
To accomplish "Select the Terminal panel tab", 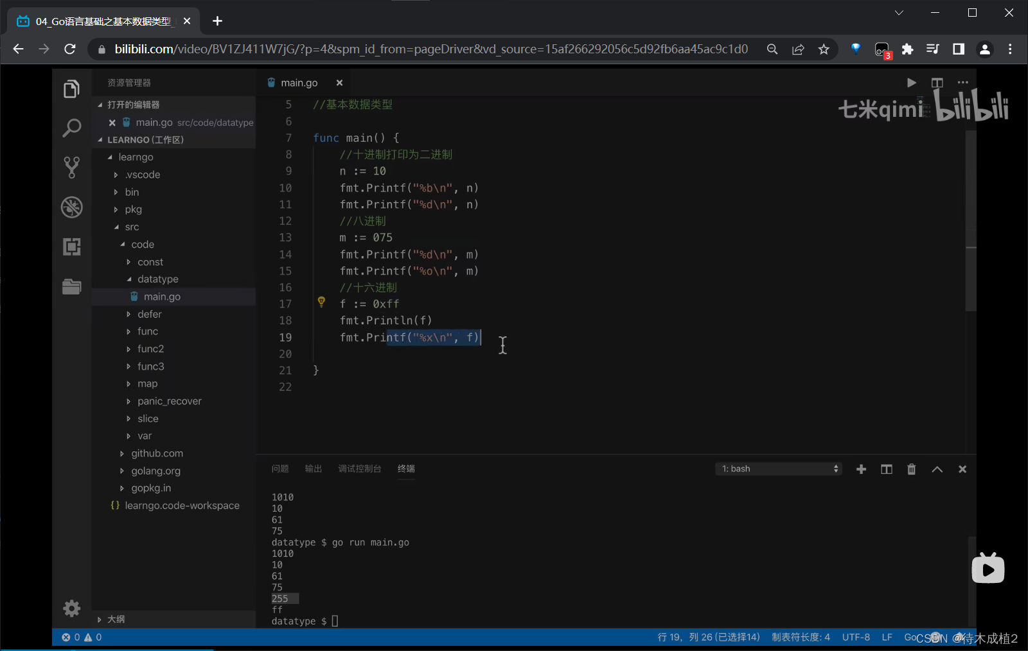I will click(406, 469).
